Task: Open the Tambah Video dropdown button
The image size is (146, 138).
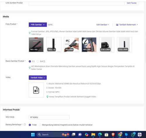Action: 38,77
